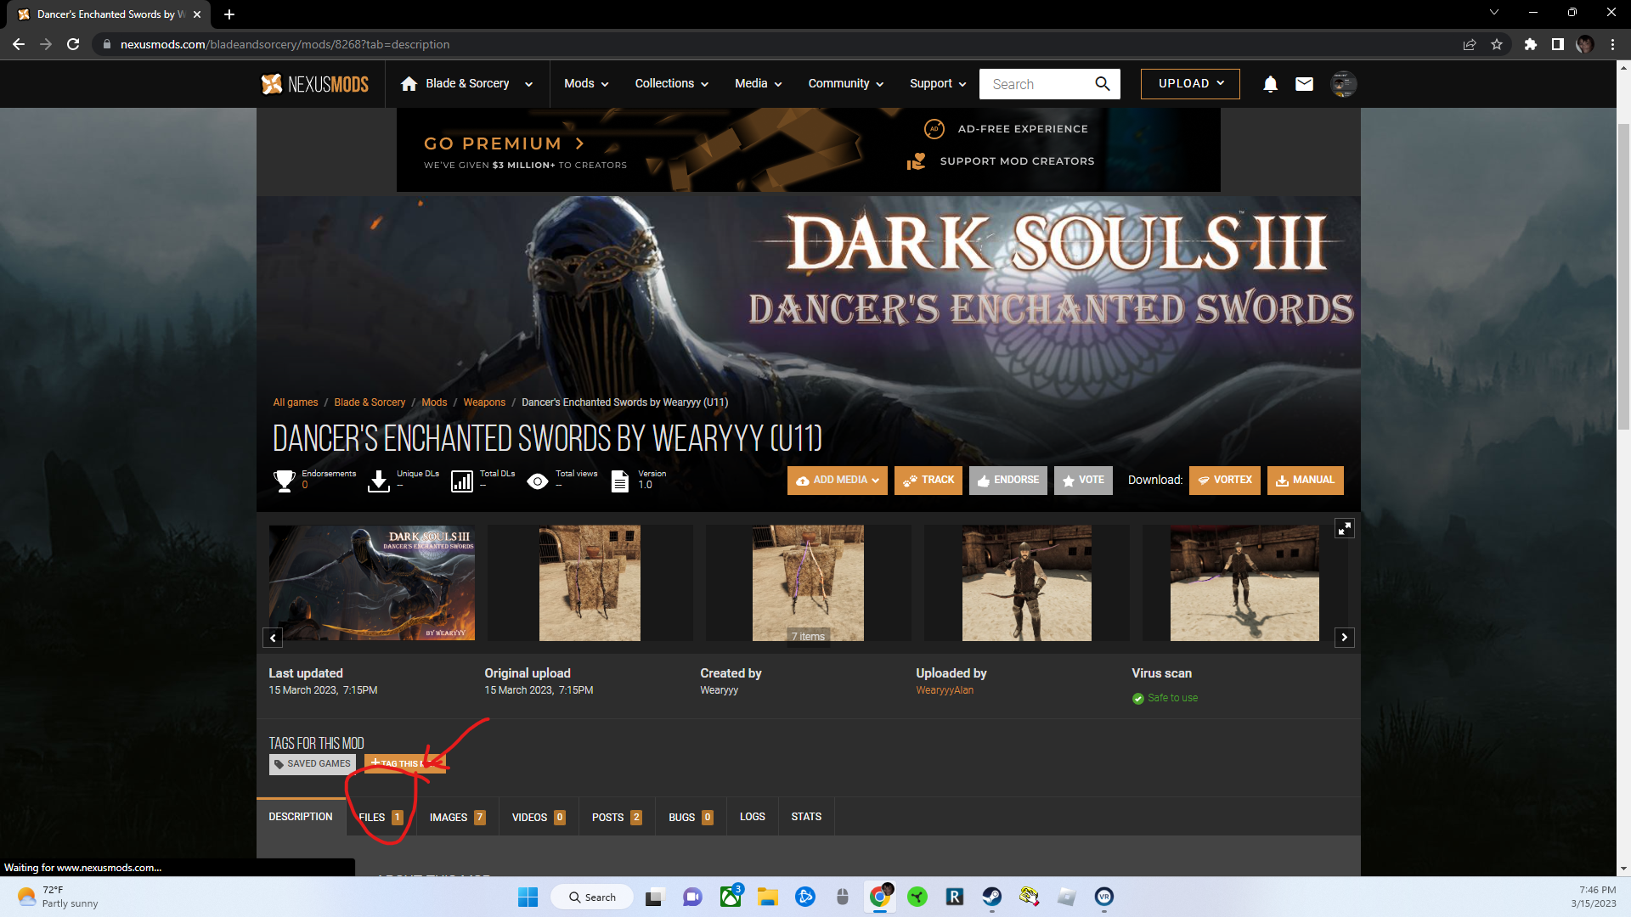Toggle Track for this mod
Image resolution: width=1631 pixels, height=917 pixels.
coord(928,480)
